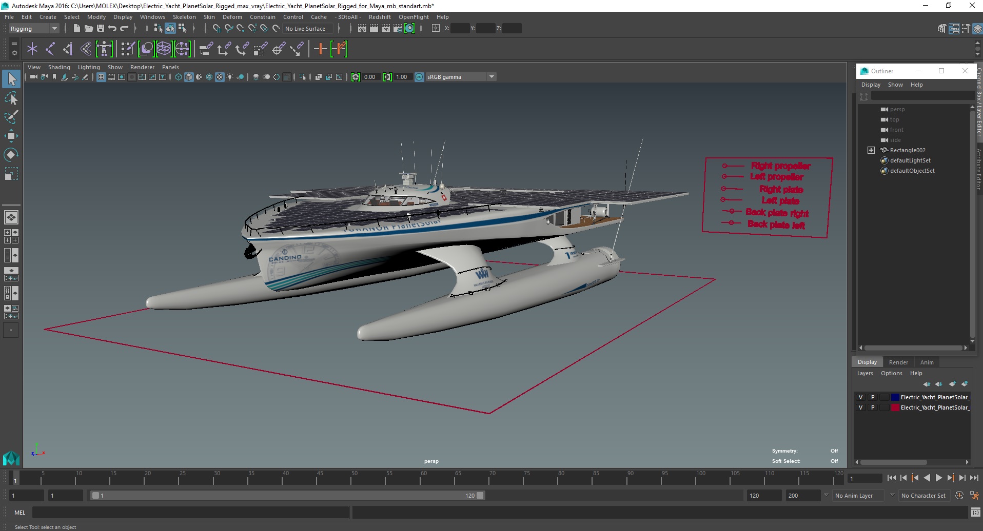The image size is (983, 531).
Task: Toggle textured display checker icon
Action: [220, 77]
